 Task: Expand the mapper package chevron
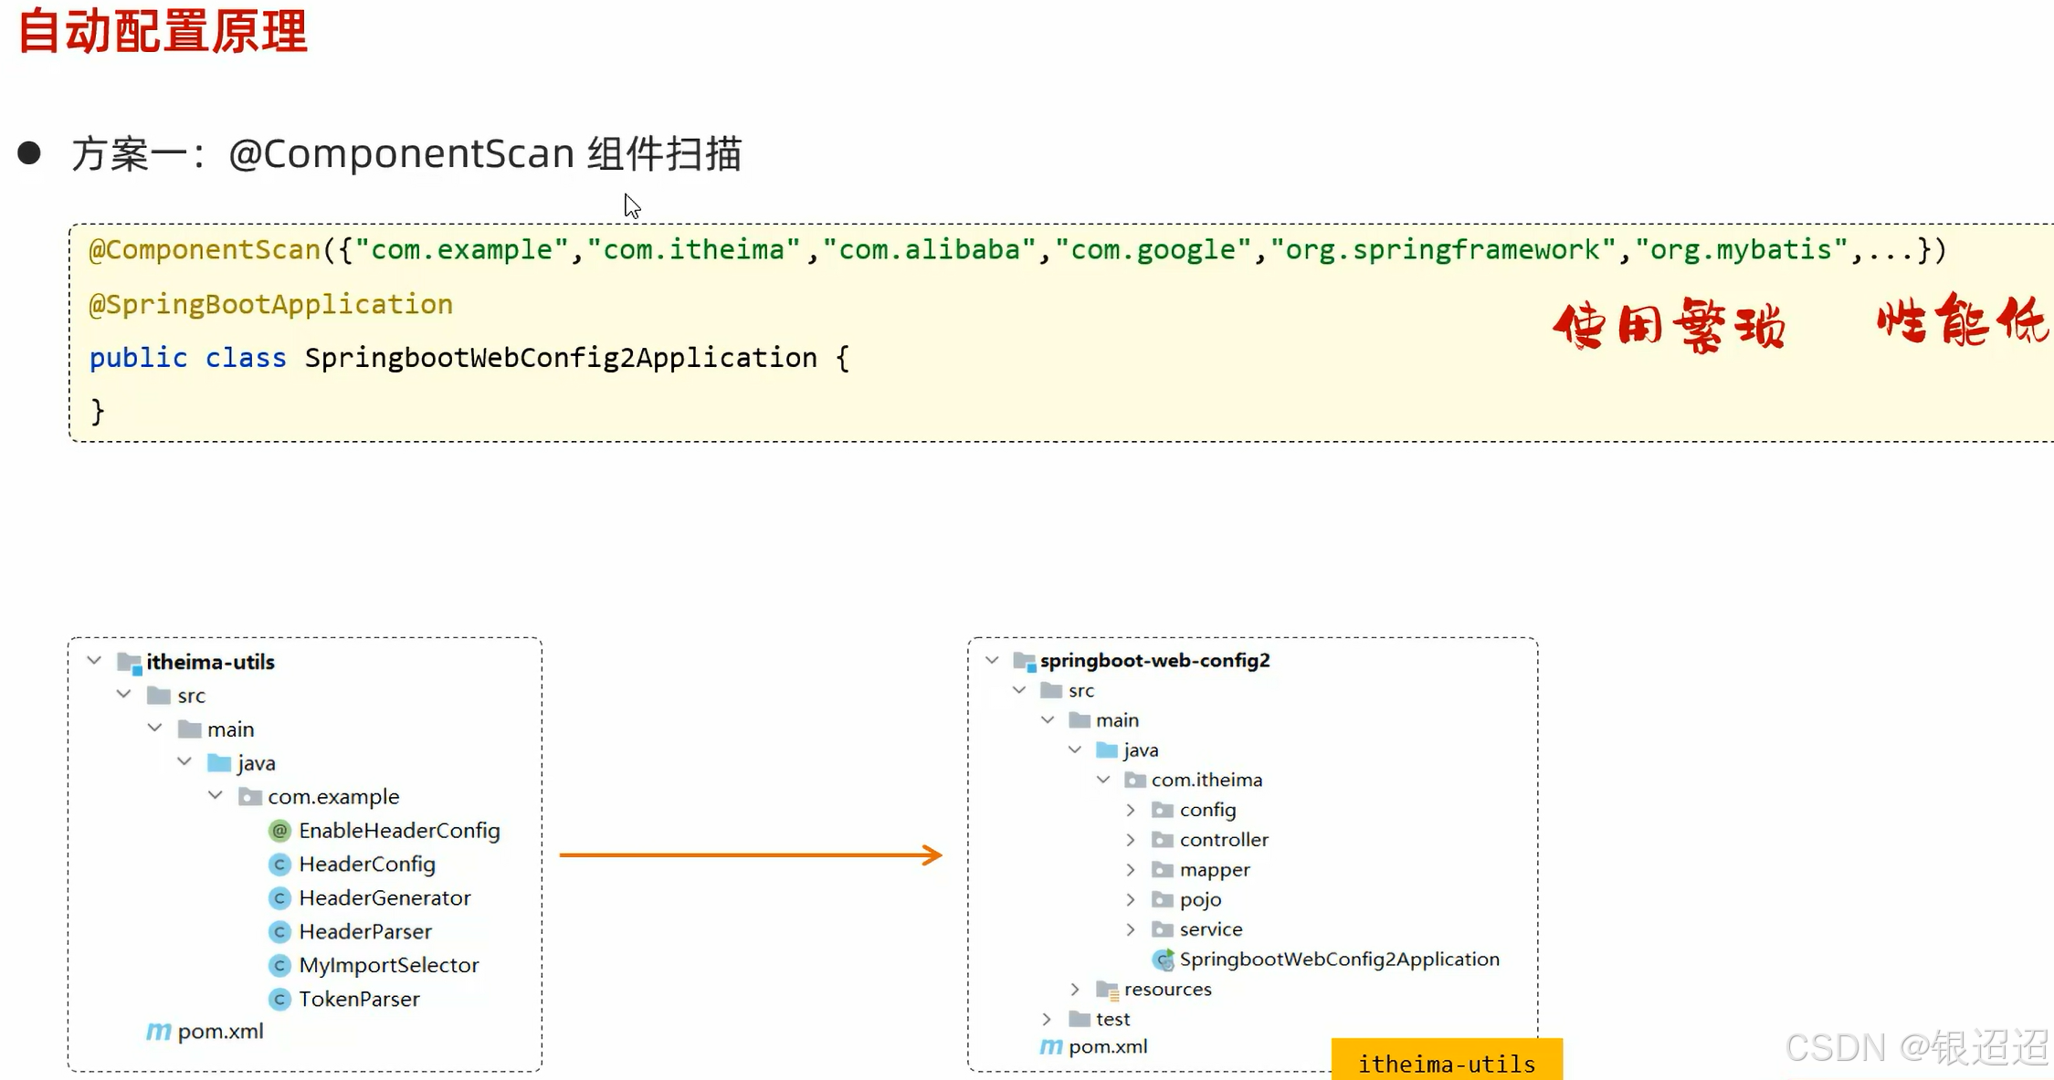pos(1131,870)
